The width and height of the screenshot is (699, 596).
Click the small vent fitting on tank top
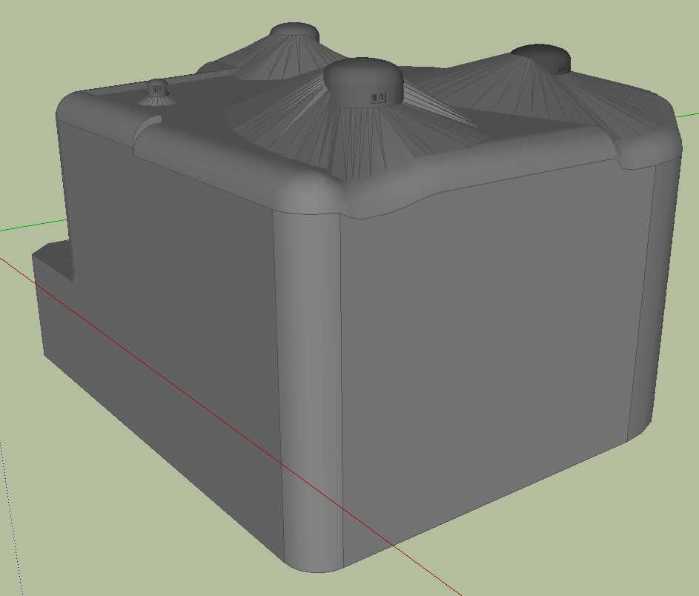coord(157,90)
